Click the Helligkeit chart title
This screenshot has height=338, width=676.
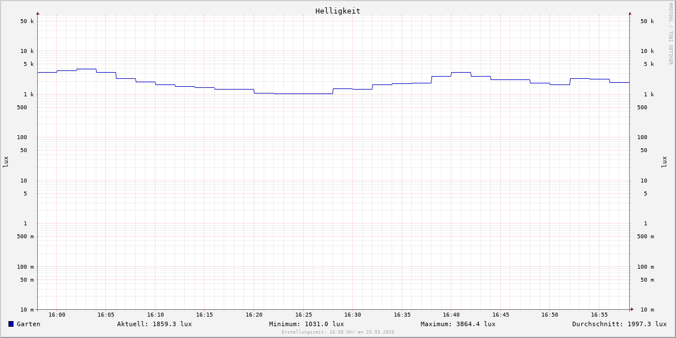point(337,11)
